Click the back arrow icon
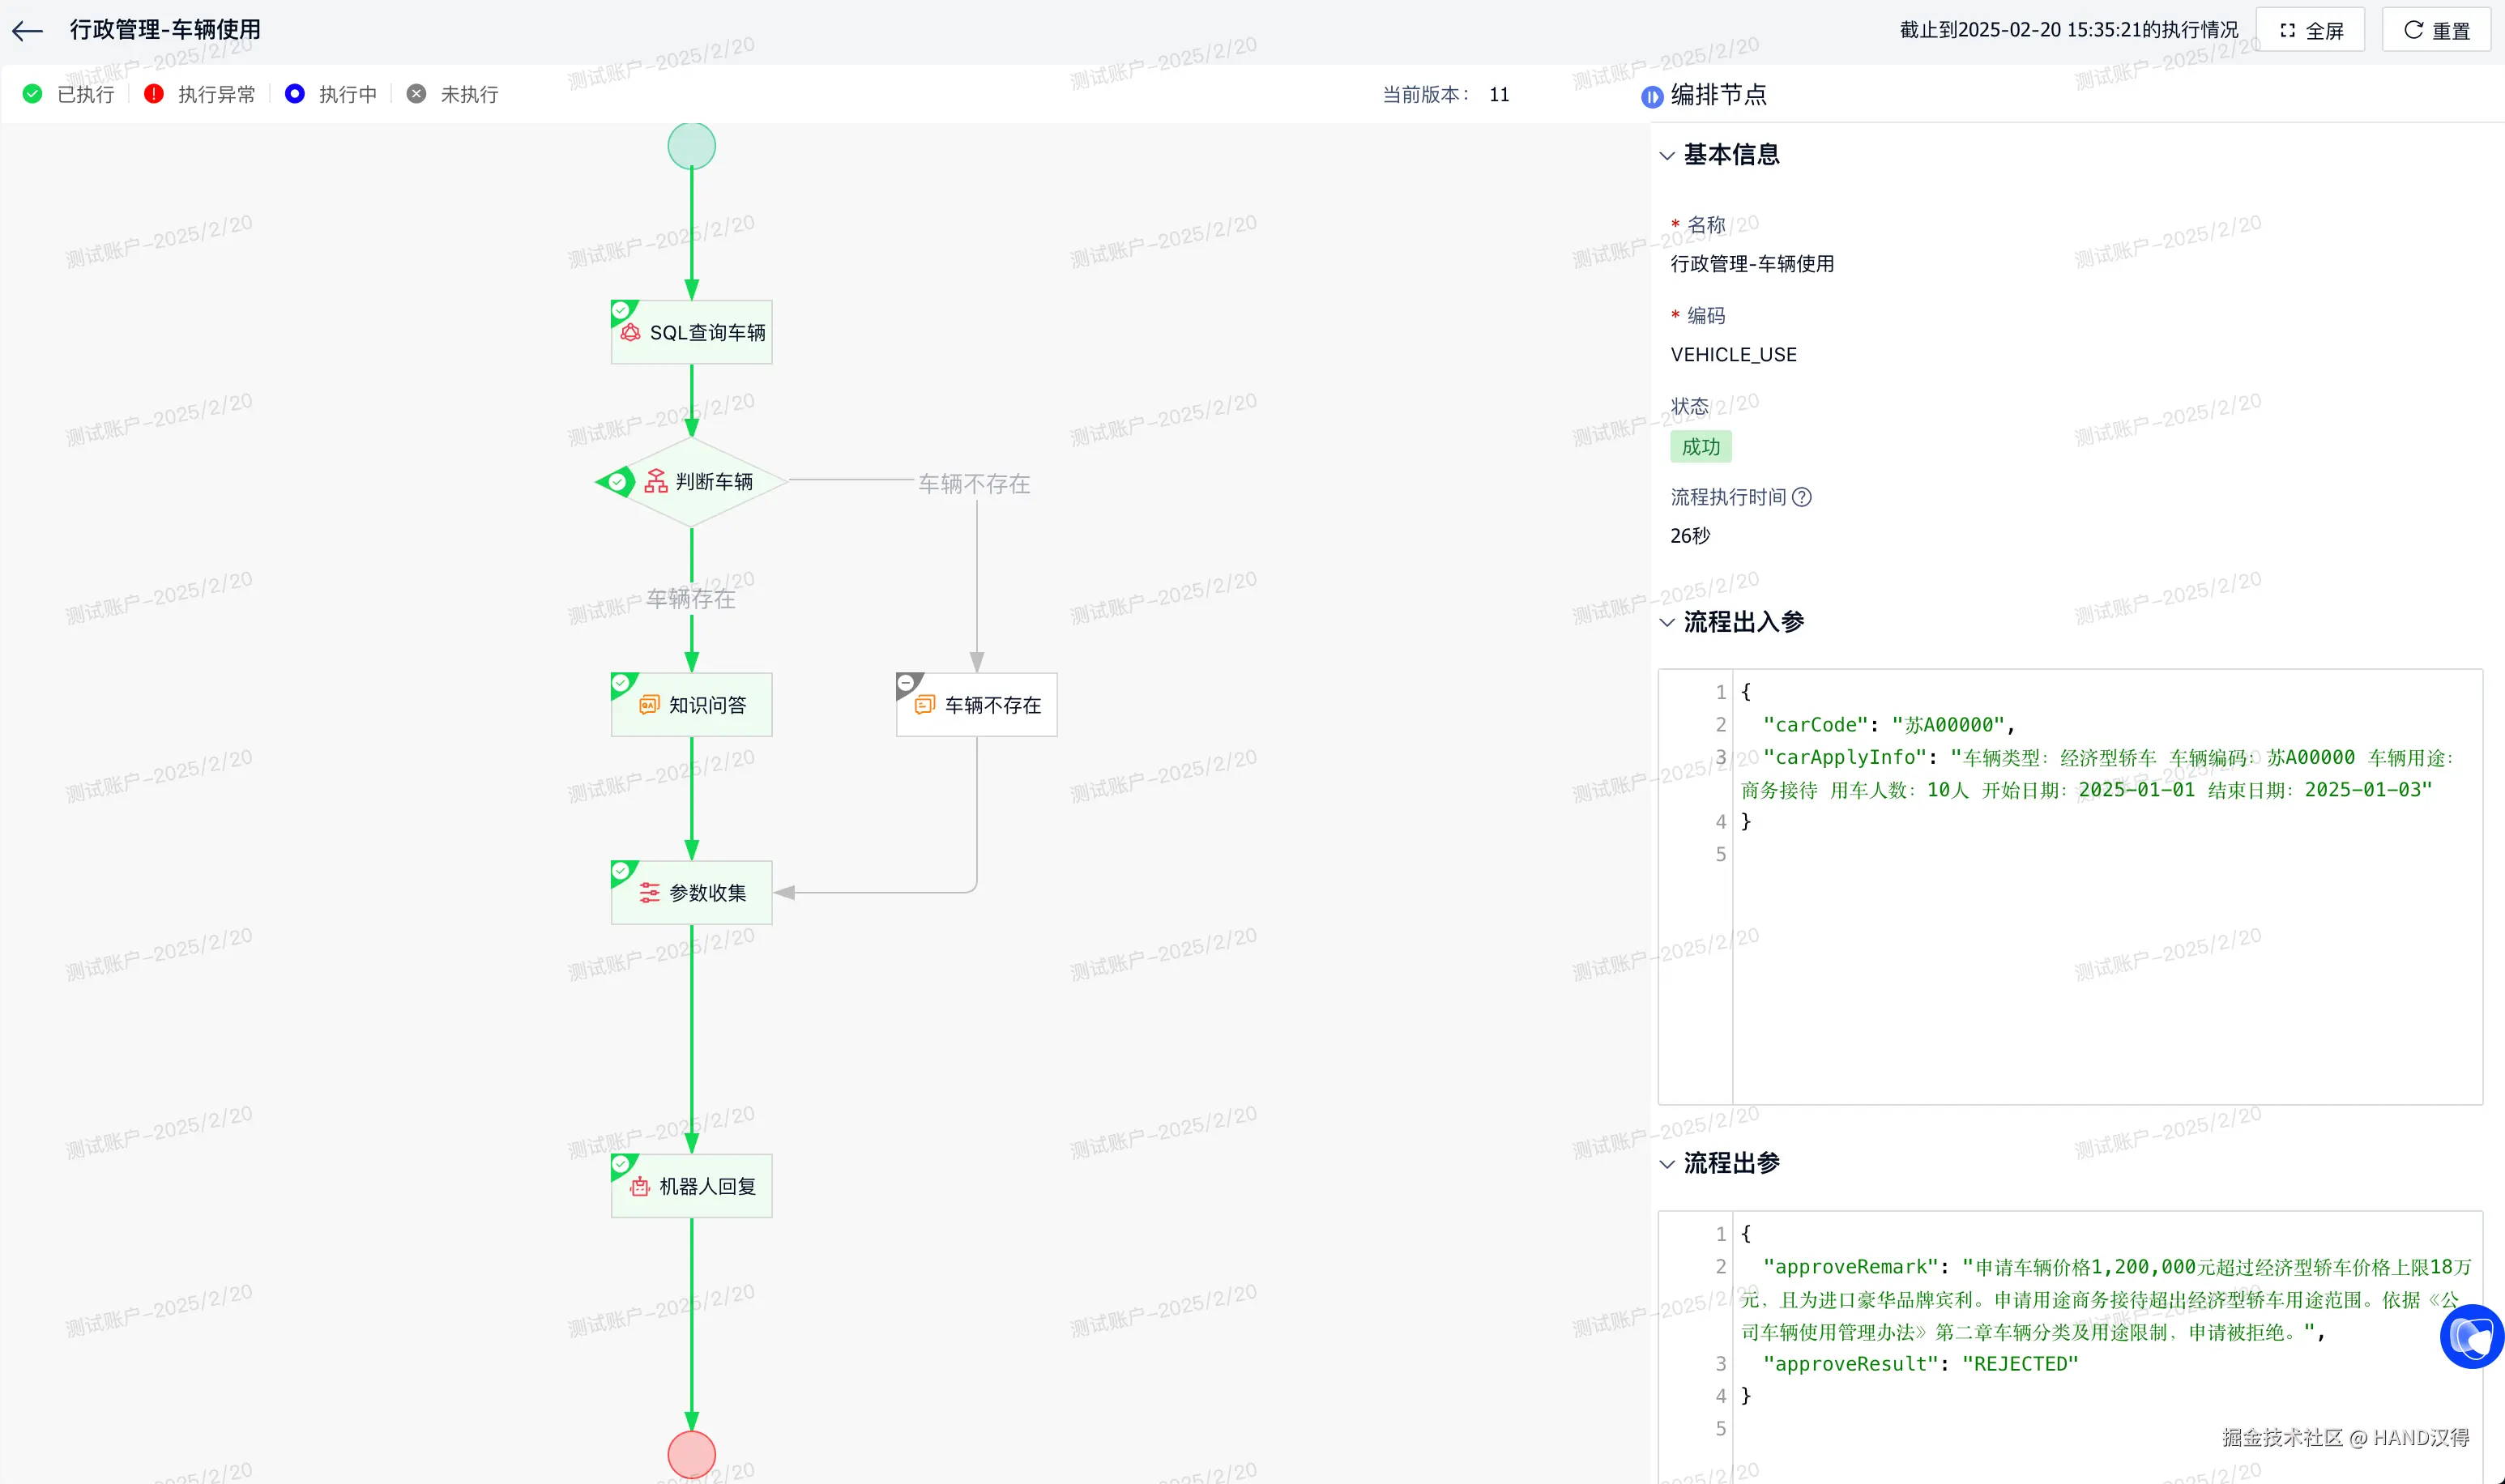Image resolution: width=2505 pixels, height=1484 pixels. pyautogui.click(x=27, y=31)
